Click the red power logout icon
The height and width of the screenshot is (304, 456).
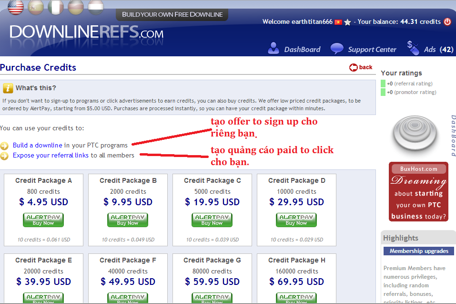click(x=447, y=21)
